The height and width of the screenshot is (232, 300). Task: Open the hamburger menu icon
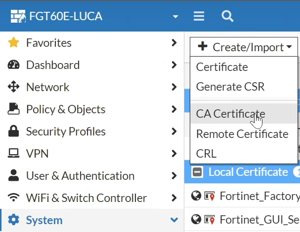[x=199, y=16]
